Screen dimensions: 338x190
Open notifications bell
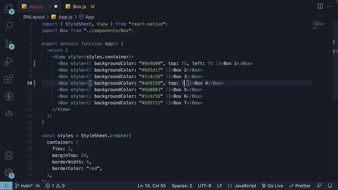click(x=330, y=186)
